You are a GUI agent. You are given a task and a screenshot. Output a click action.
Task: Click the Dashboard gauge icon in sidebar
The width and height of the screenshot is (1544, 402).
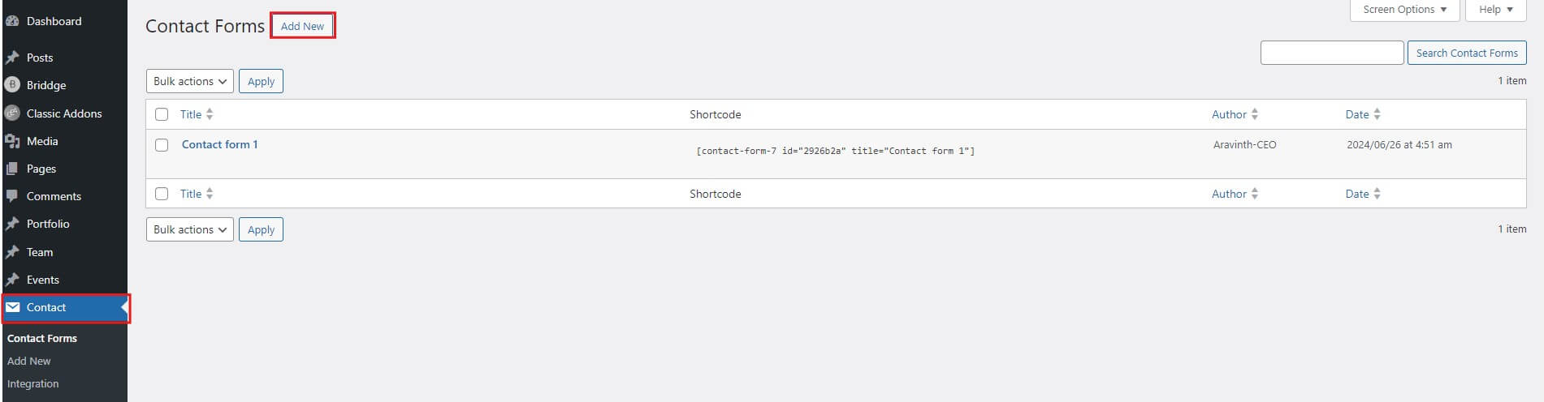tap(12, 21)
